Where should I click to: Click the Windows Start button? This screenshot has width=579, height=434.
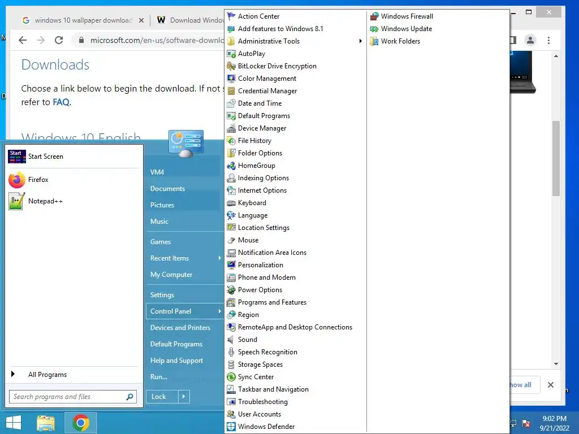pyautogui.click(x=14, y=423)
